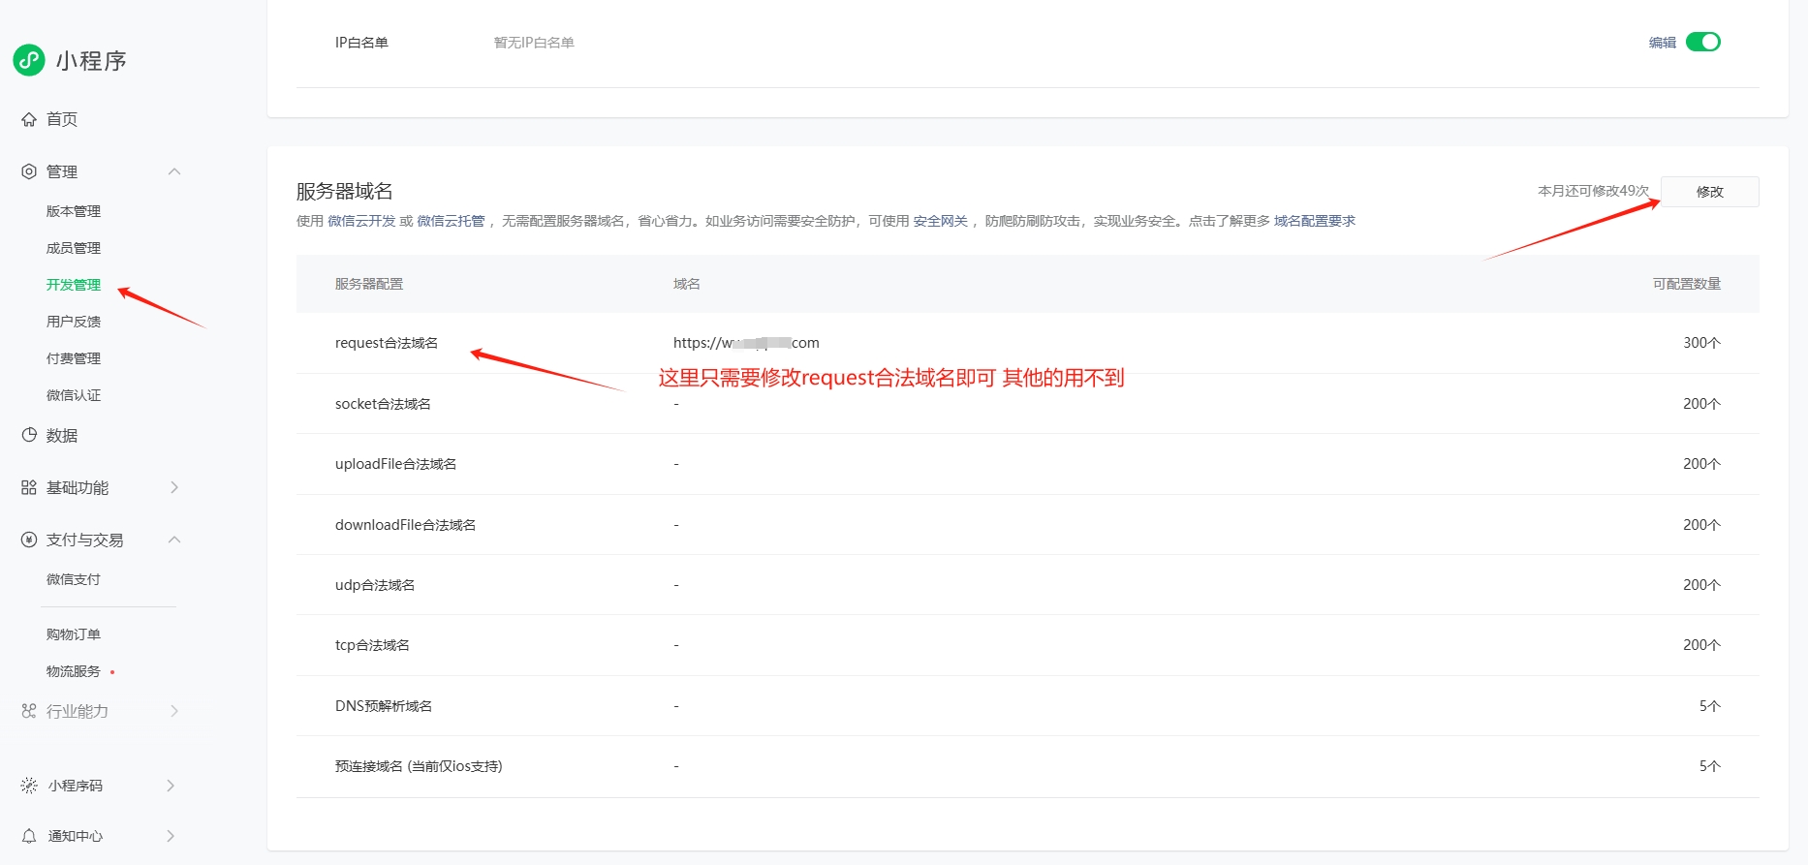
Task: Click the bell icon beside 通知中心
Action: click(x=29, y=836)
